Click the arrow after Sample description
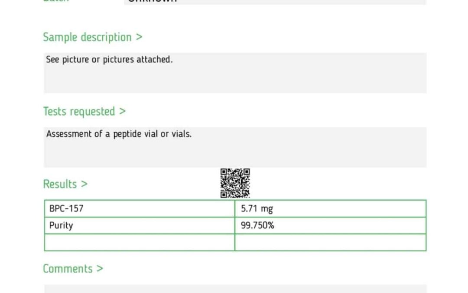The height and width of the screenshot is (293, 468). [139, 37]
